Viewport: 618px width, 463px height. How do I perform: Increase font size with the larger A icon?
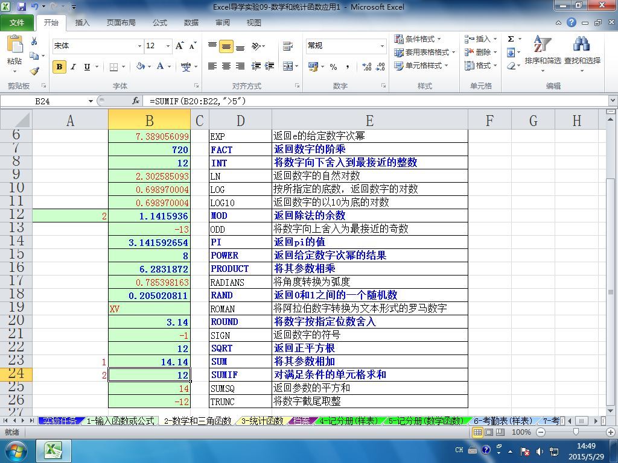coord(179,46)
